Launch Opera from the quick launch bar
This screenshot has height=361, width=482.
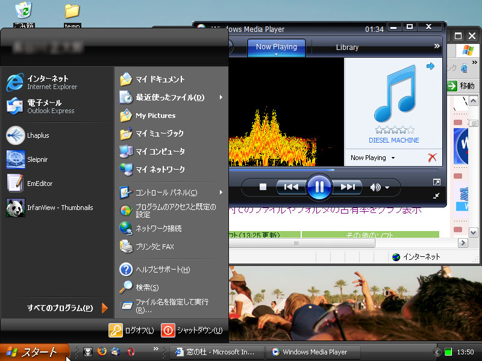tap(130, 351)
